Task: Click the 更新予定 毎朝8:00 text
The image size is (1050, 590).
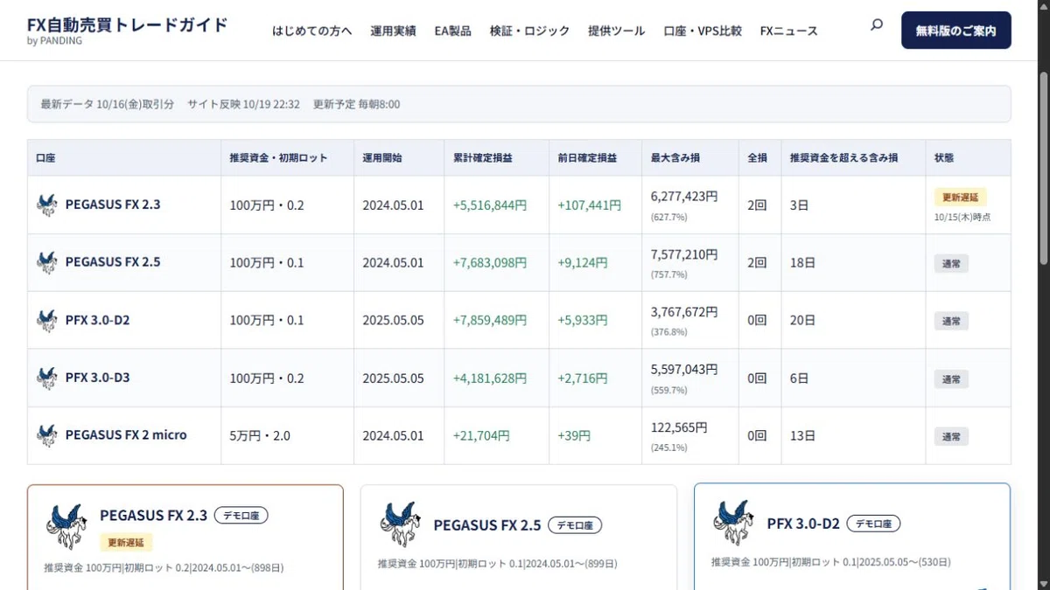Action: (356, 104)
